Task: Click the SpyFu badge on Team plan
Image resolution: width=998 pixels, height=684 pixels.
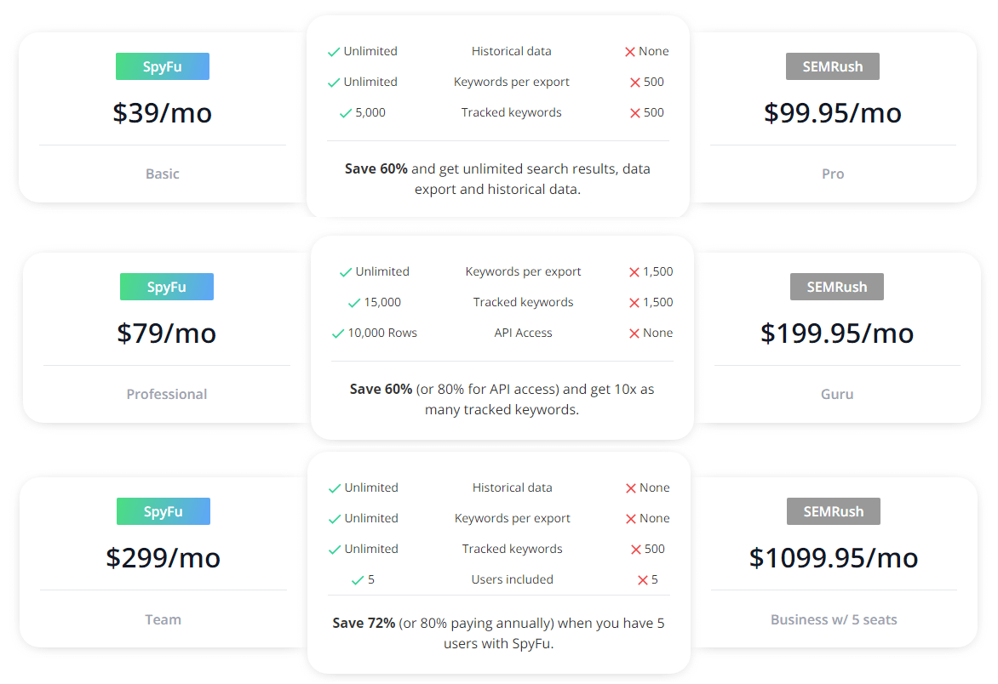Action: coord(163,511)
